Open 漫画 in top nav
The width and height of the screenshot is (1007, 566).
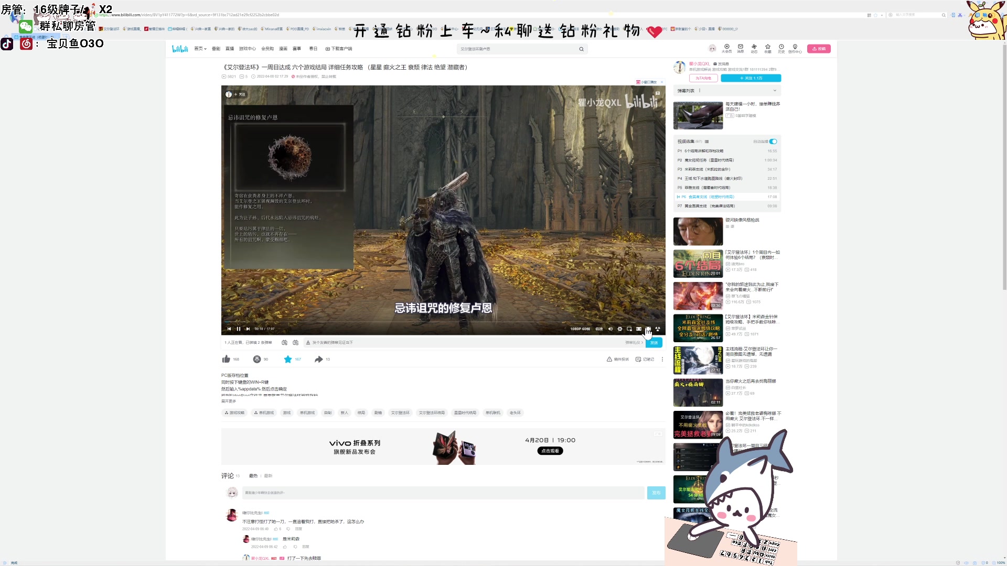click(x=283, y=49)
